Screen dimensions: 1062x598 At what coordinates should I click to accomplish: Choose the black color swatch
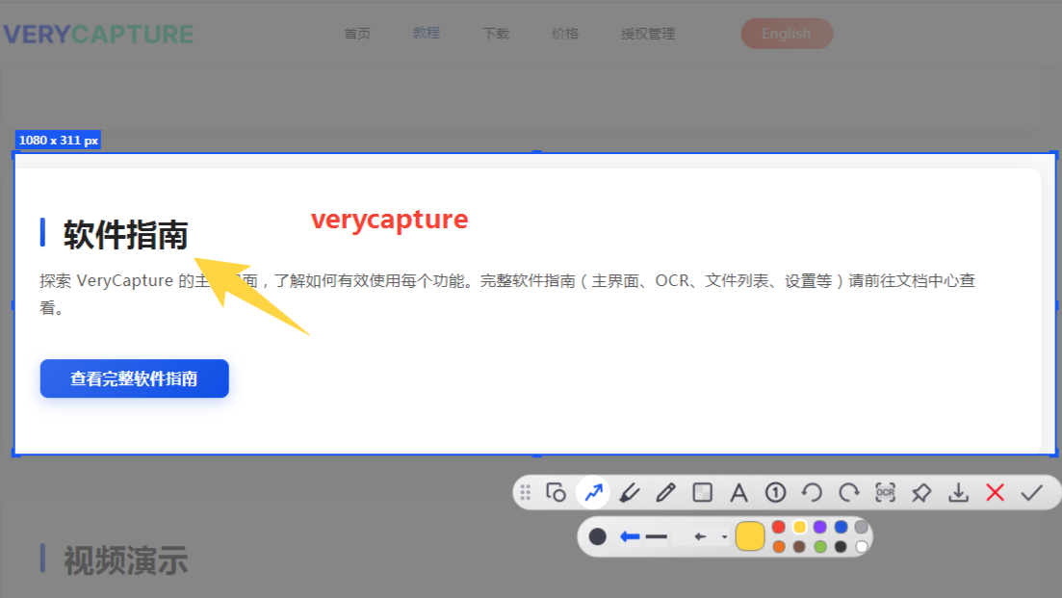tap(841, 547)
